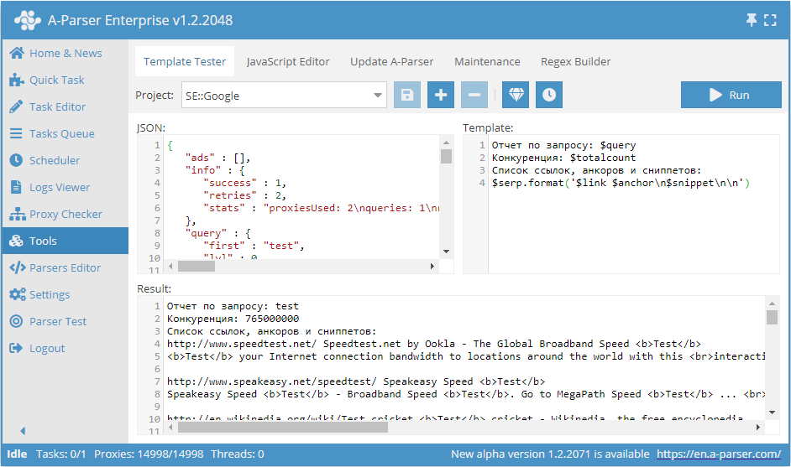791x467 pixels.
Task: Toggle the pin icon in title bar
Action: click(x=751, y=20)
